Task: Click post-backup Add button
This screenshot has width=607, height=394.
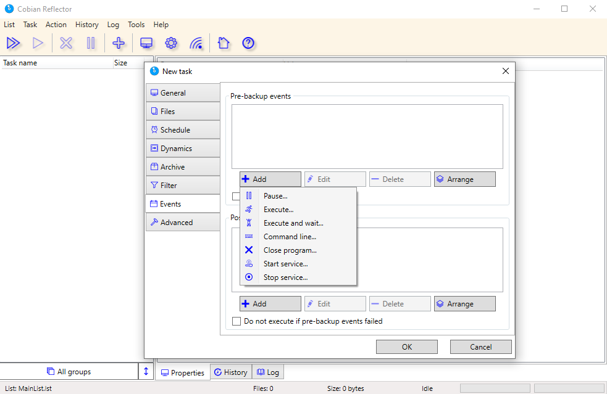Action: [270, 303]
